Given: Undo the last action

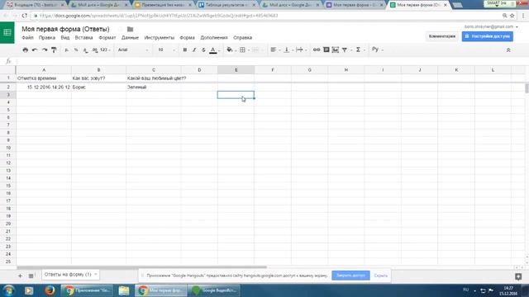Looking at the screenshot, I should (x=35, y=49).
